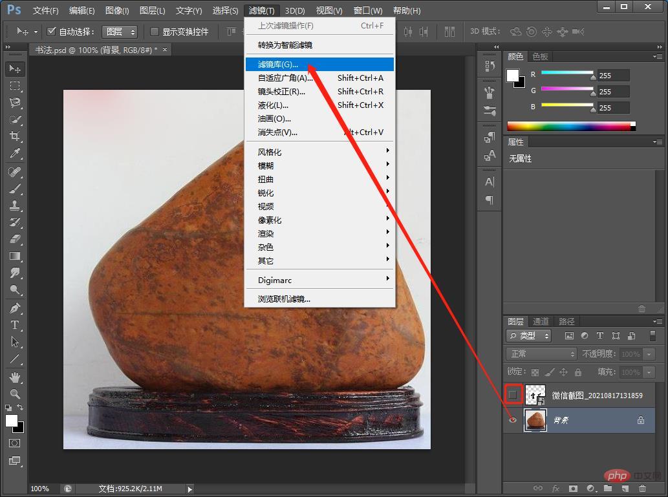Select the Zoom tool
The height and width of the screenshot is (497, 668).
pyautogui.click(x=15, y=394)
